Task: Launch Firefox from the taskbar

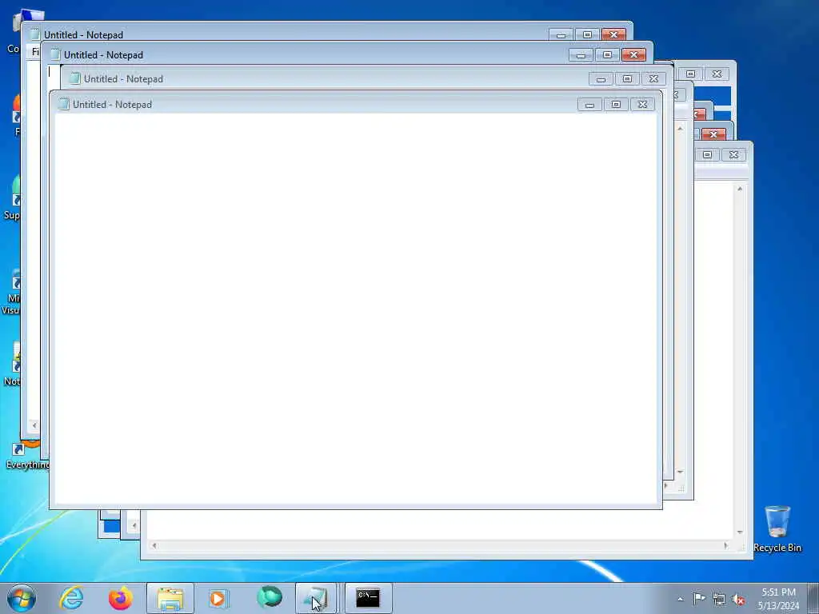Action: pyautogui.click(x=120, y=598)
